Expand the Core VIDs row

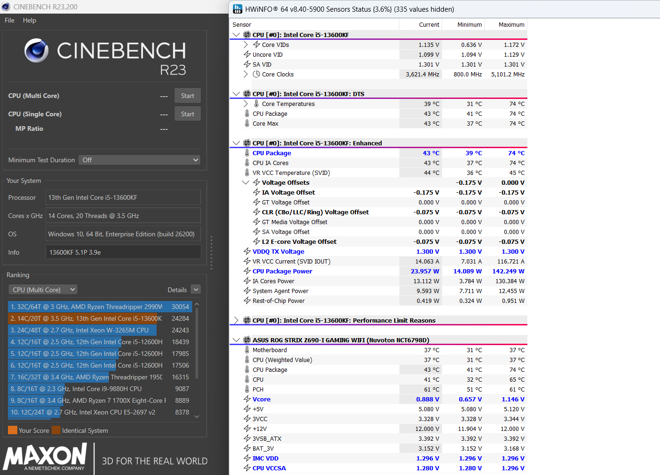[246, 45]
